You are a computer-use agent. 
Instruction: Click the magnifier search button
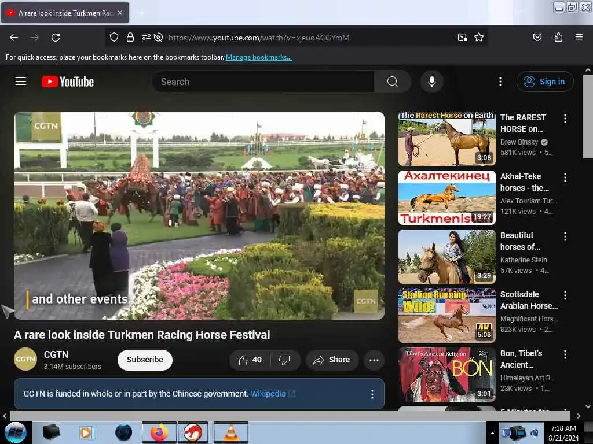pos(393,82)
